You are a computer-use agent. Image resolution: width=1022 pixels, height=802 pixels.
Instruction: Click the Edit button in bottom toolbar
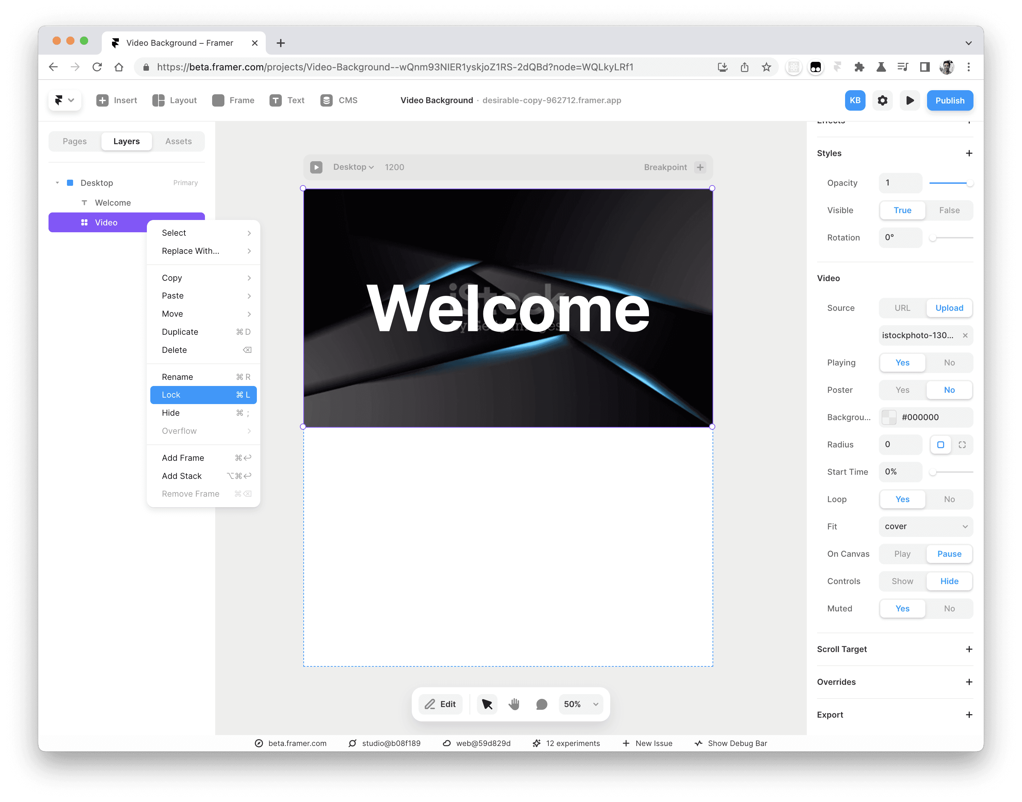coord(440,704)
